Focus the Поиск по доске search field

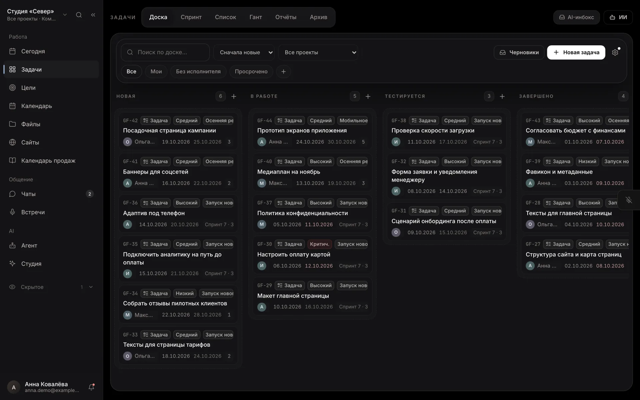(x=165, y=52)
